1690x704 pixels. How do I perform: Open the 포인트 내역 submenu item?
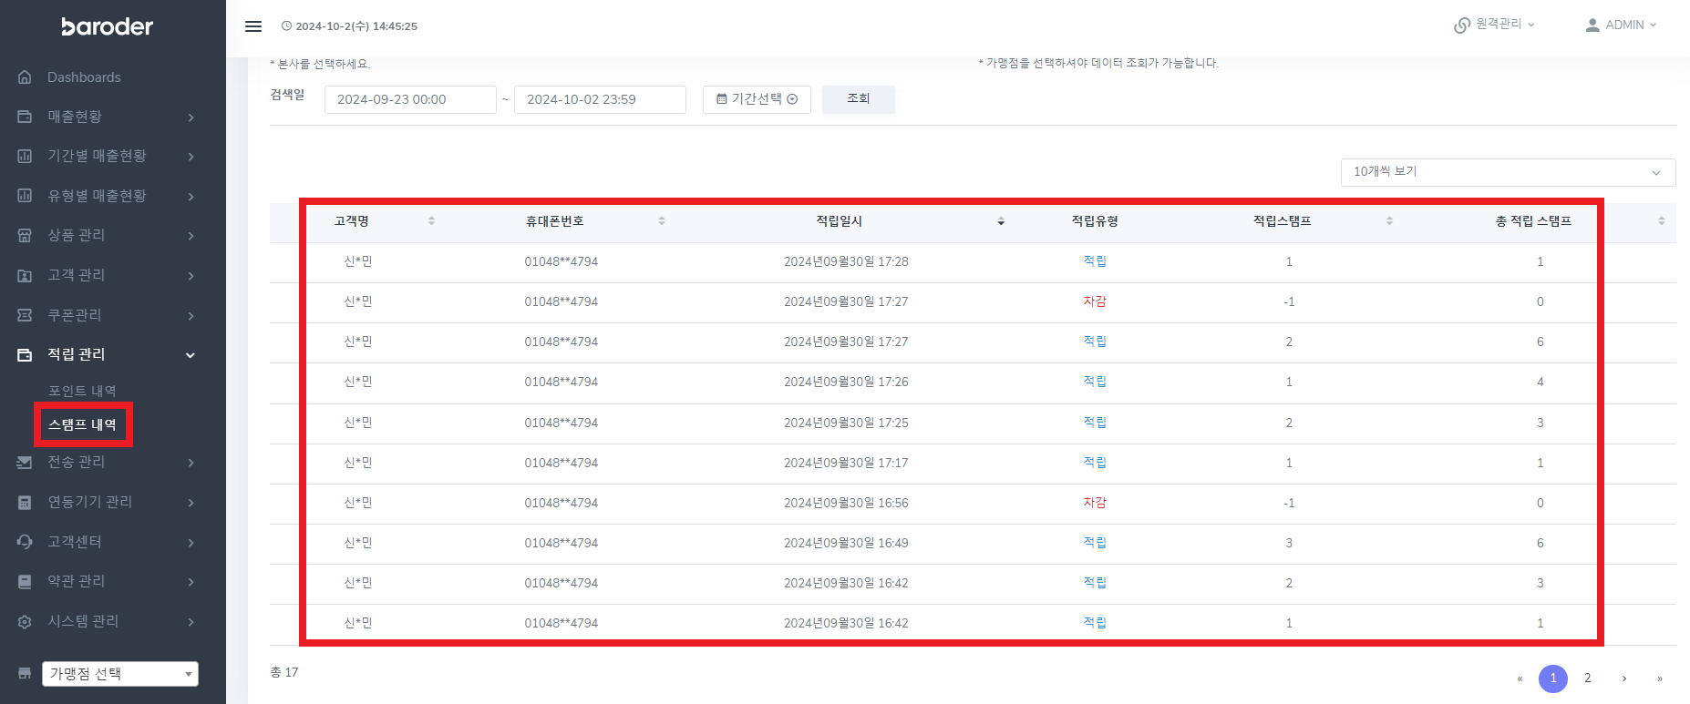click(82, 391)
